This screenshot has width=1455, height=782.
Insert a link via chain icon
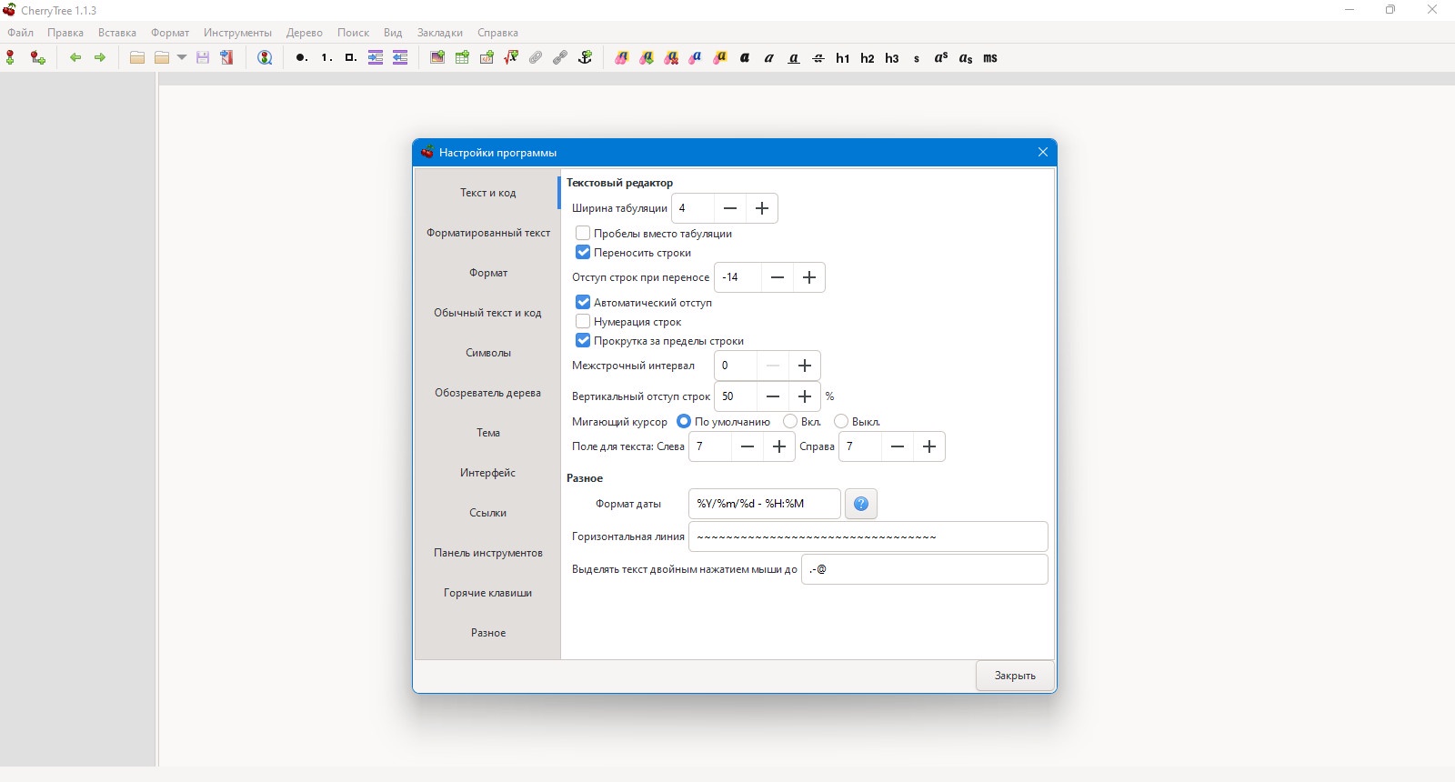pyautogui.click(x=560, y=57)
